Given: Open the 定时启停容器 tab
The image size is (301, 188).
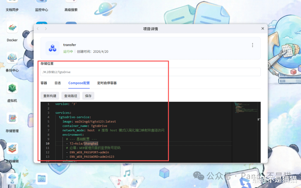Looking at the screenshot, I should point(107,83).
